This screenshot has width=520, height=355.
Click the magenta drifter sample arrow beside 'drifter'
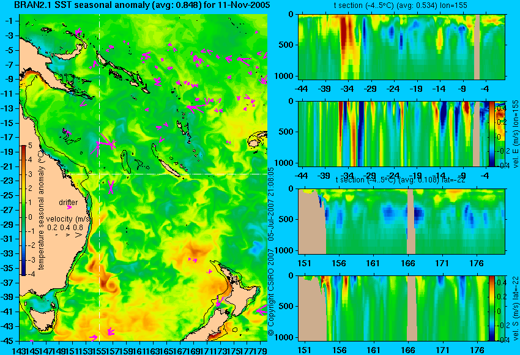click(69, 207)
